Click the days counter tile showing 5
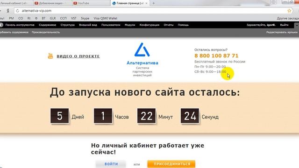Image resolution: width=299 pixels, height=168 pixels. pos(60,116)
